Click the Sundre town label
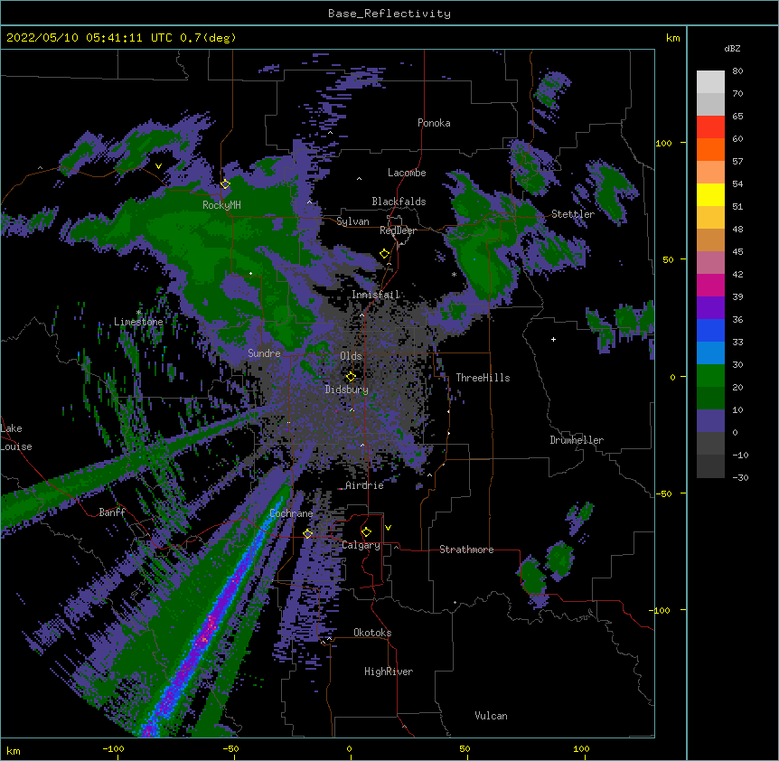The width and height of the screenshot is (779, 761). click(x=264, y=353)
